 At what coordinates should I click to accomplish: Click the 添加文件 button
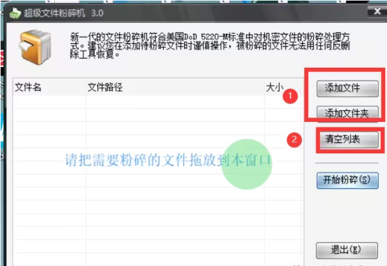point(348,89)
